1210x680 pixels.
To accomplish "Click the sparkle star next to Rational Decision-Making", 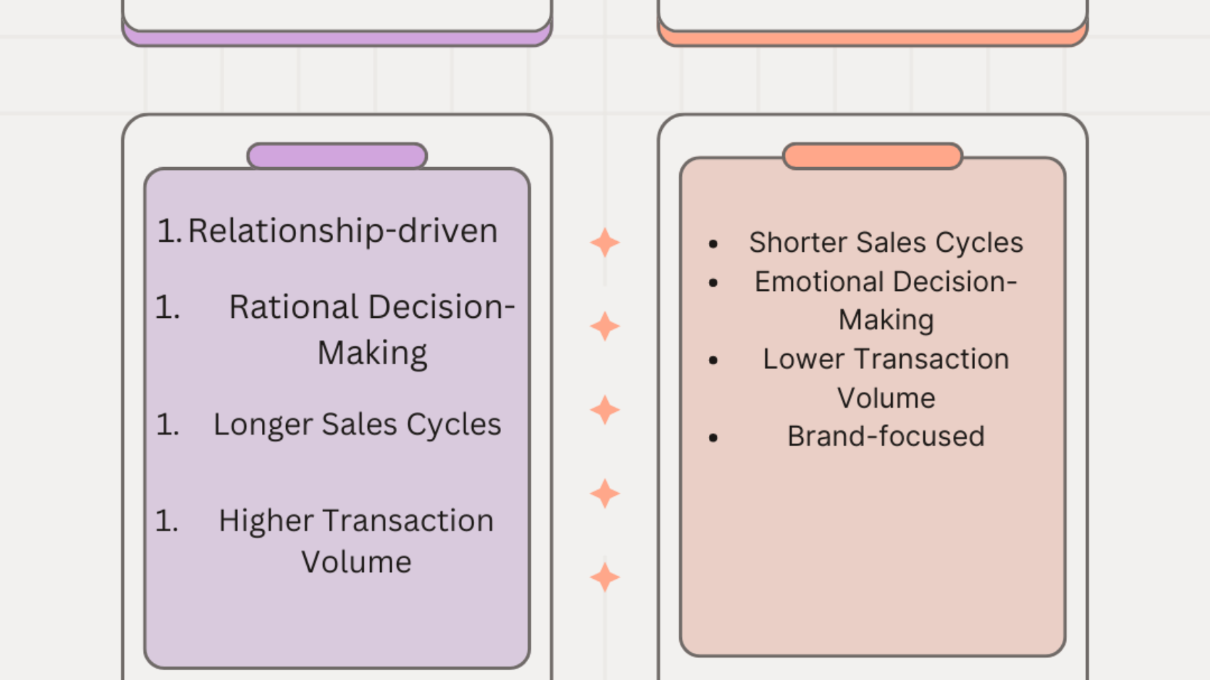I will pos(605,326).
